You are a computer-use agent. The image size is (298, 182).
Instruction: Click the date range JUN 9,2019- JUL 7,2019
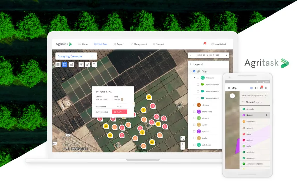[x=208, y=55]
